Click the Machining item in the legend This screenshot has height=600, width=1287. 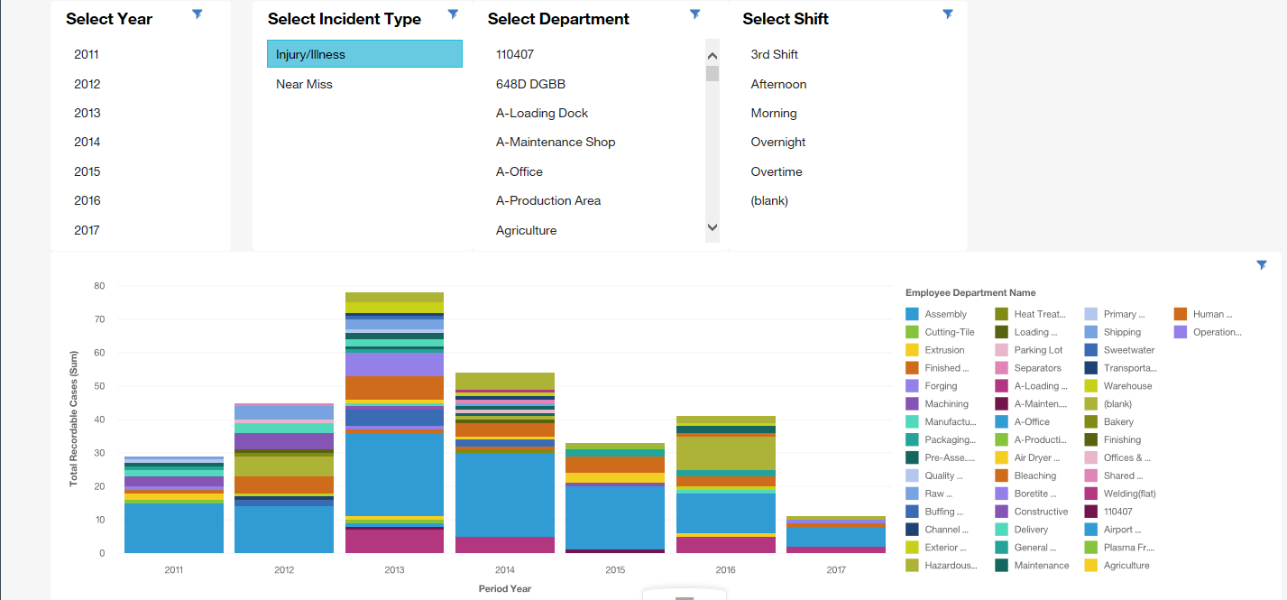[942, 403]
